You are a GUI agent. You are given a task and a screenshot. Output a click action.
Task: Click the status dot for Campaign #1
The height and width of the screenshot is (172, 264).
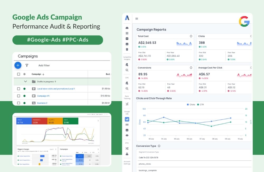(24, 96)
